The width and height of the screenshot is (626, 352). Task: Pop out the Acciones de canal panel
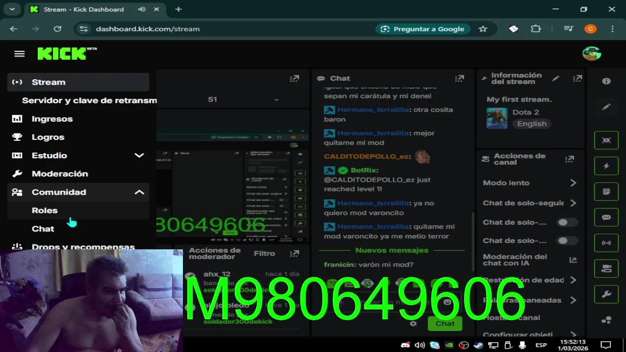coord(570,159)
